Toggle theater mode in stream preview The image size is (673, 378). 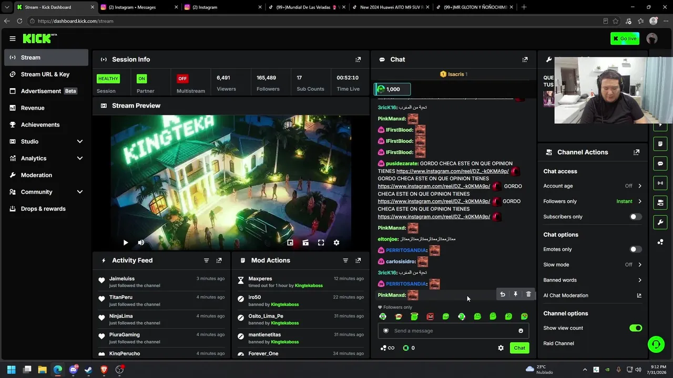(305, 243)
